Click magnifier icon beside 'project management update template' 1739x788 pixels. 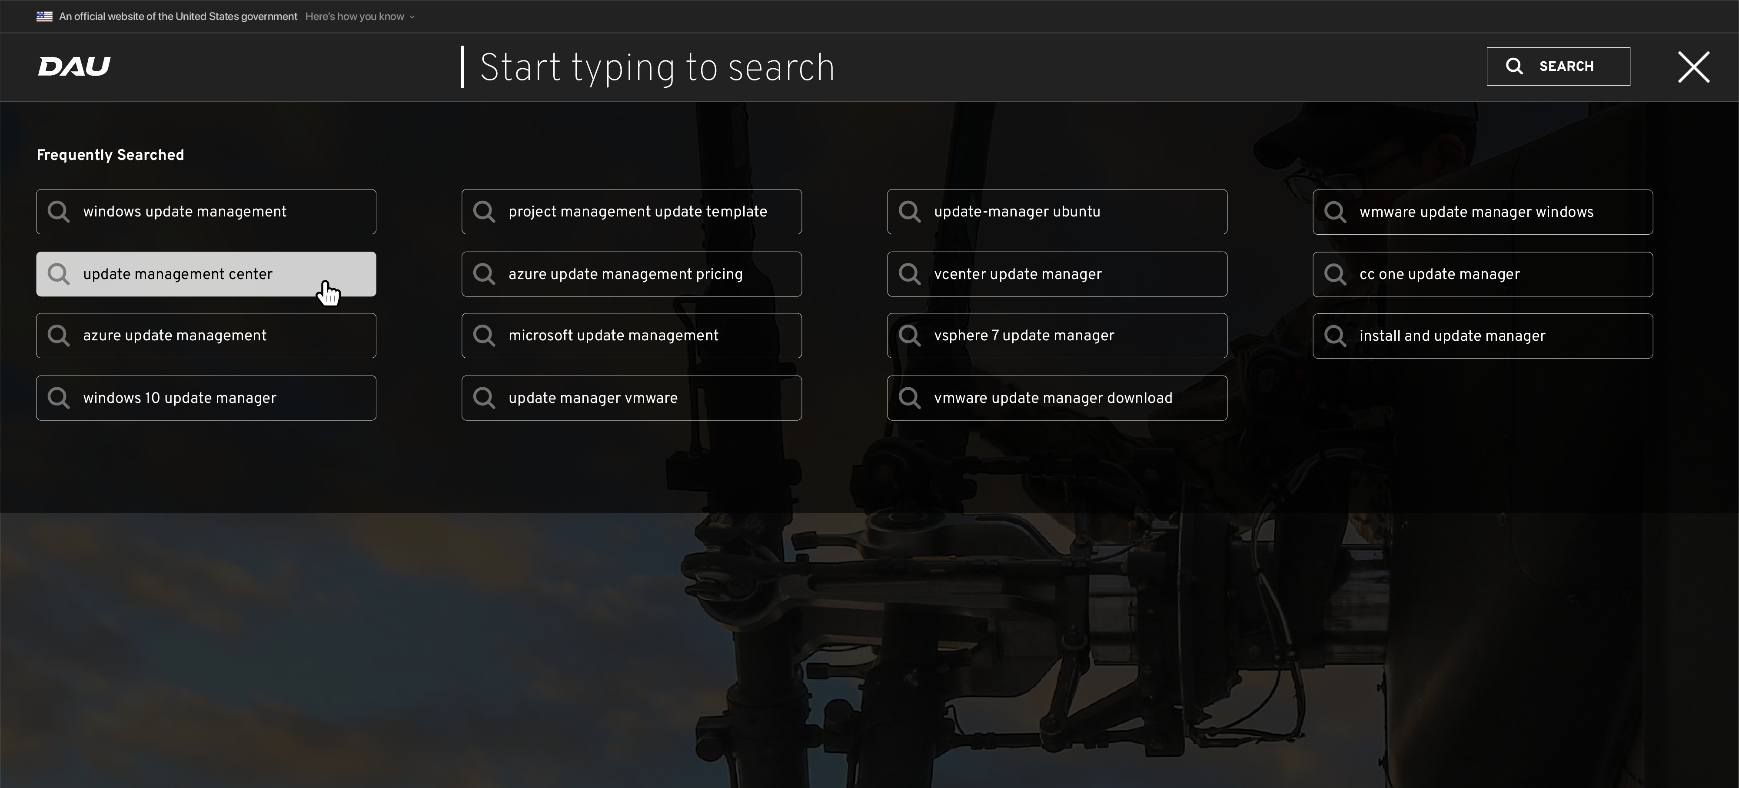tap(484, 212)
